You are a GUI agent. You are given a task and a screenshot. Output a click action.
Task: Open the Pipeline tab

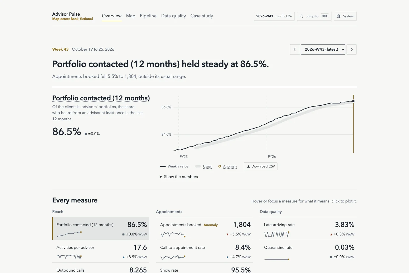(x=148, y=16)
